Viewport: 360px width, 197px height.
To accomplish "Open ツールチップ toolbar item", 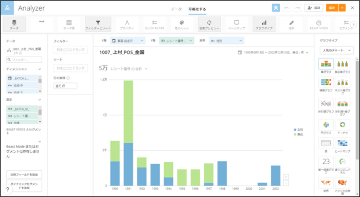I will coord(237,24).
